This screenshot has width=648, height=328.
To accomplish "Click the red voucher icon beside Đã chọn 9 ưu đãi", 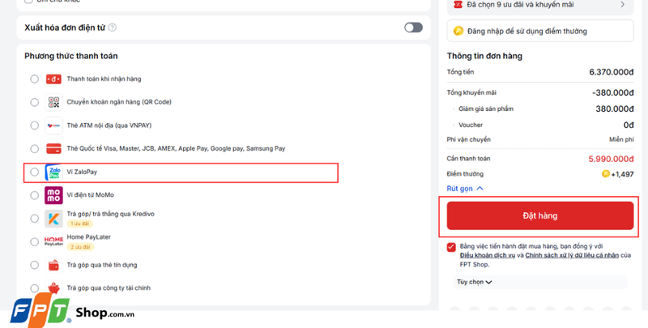I will (x=458, y=5).
